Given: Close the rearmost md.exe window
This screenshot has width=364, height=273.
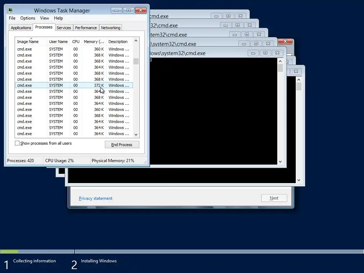Looking at the screenshot, I should (x=240, y=16).
